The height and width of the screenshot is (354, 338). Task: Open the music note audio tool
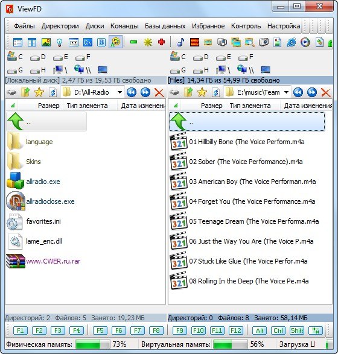(180, 42)
